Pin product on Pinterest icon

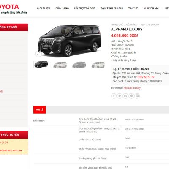click(x=131, y=96)
